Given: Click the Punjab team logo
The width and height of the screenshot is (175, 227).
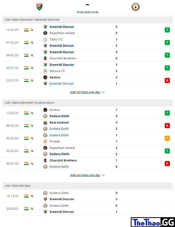Looking at the screenshot, I should pyautogui.click(x=45, y=141).
